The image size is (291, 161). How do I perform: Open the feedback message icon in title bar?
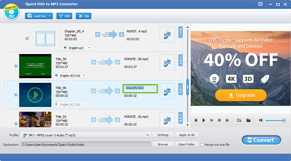[261, 4]
